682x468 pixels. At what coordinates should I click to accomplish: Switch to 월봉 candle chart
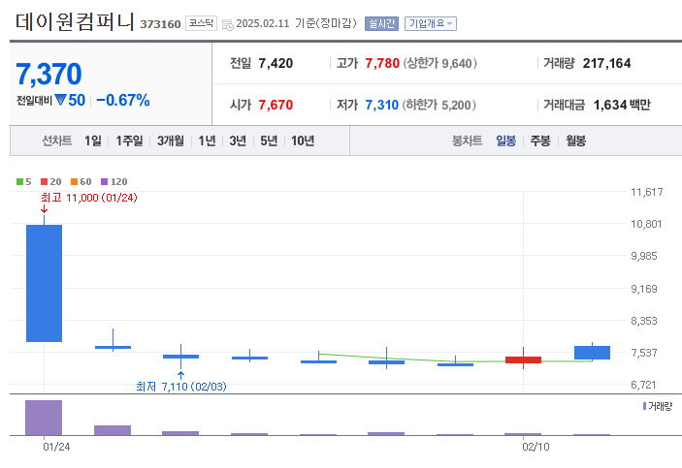[575, 140]
